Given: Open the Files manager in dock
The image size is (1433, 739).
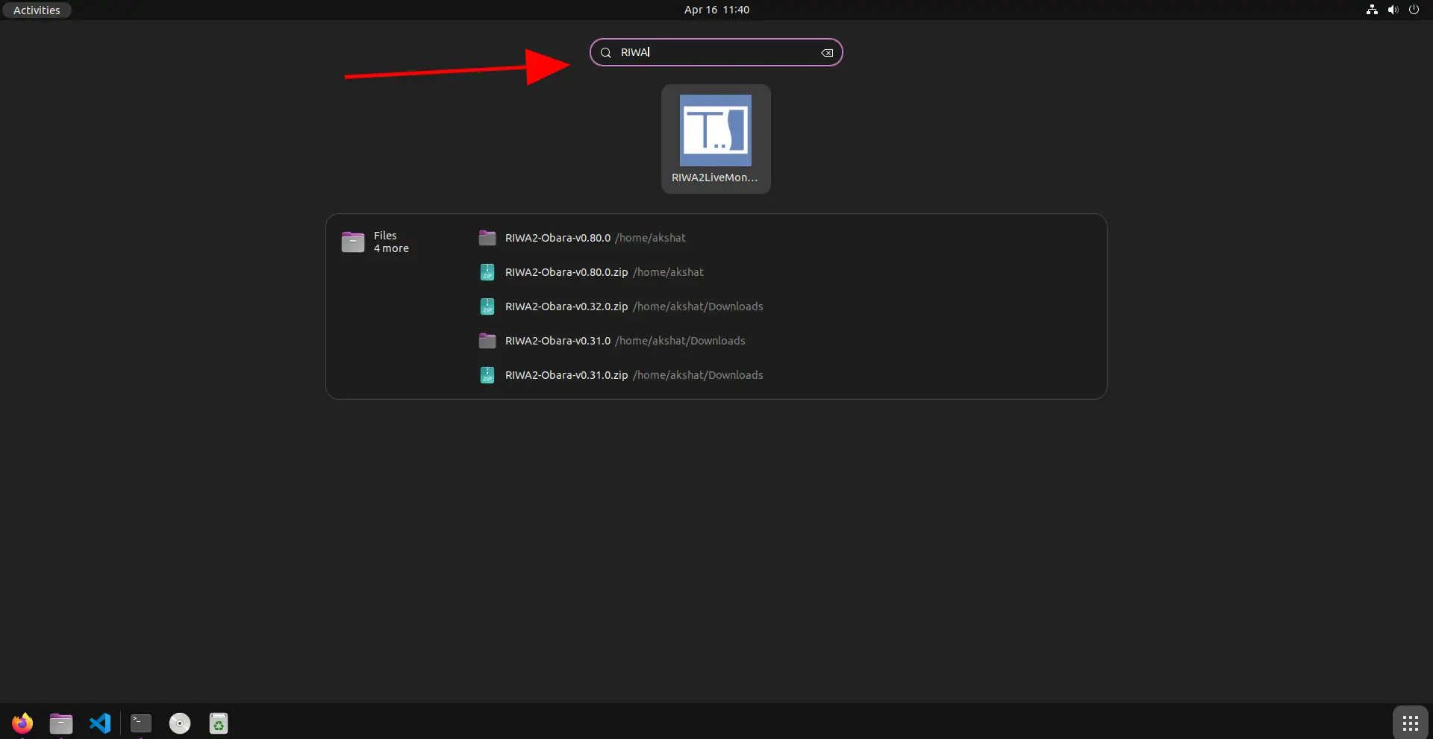Looking at the screenshot, I should click(61, 723).
